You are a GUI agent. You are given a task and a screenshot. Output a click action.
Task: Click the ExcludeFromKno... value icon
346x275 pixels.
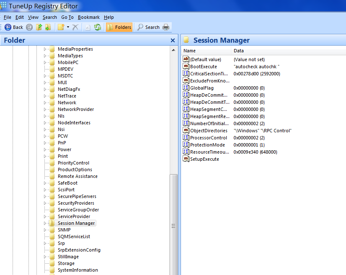(x=186, y=80)
